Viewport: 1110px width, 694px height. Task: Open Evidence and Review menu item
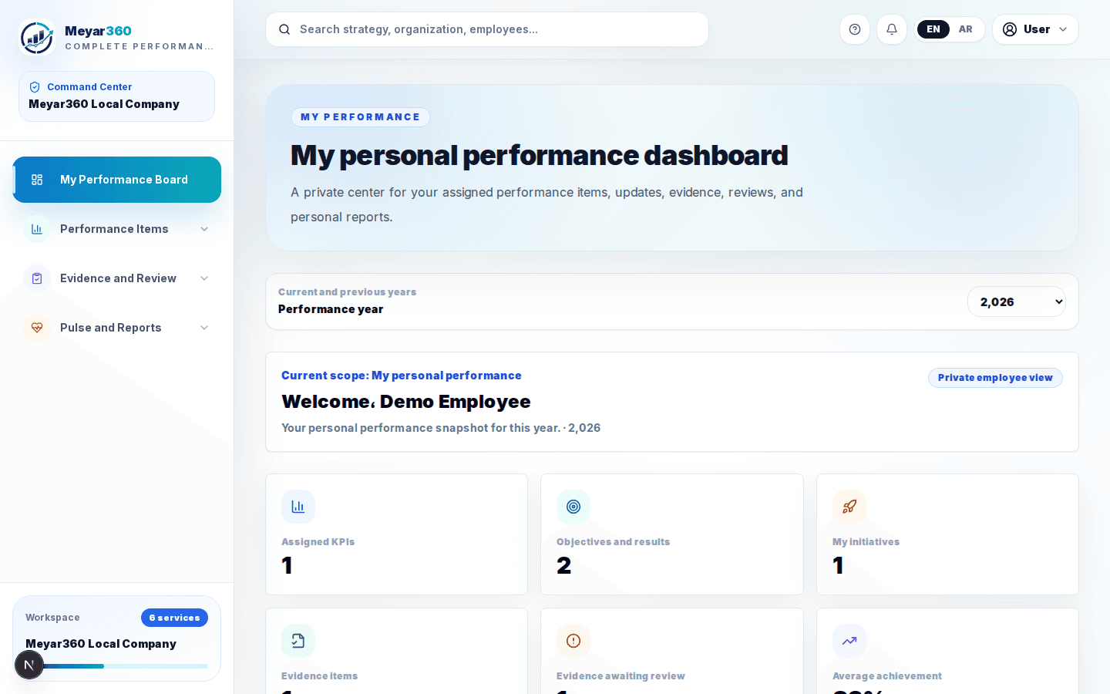click(x=117, y=278)
